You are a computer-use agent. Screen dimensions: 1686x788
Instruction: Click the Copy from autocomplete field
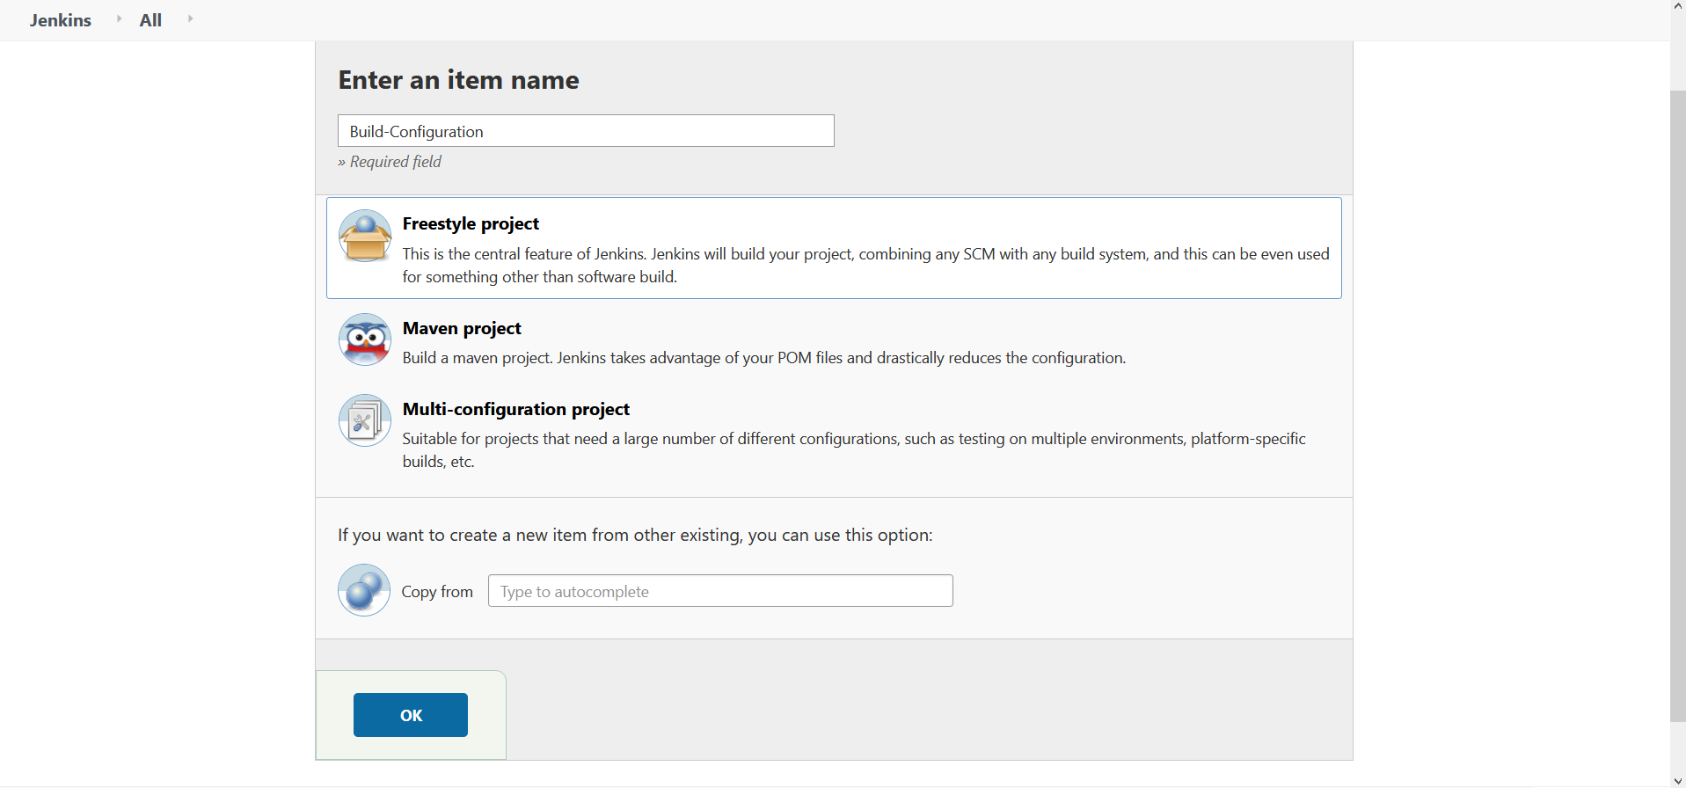point(720,591)
